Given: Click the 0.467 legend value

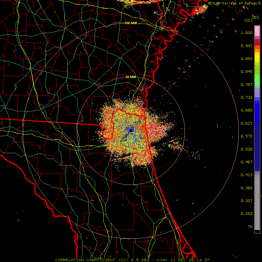Looking at the screenshot, I should 247,162.
